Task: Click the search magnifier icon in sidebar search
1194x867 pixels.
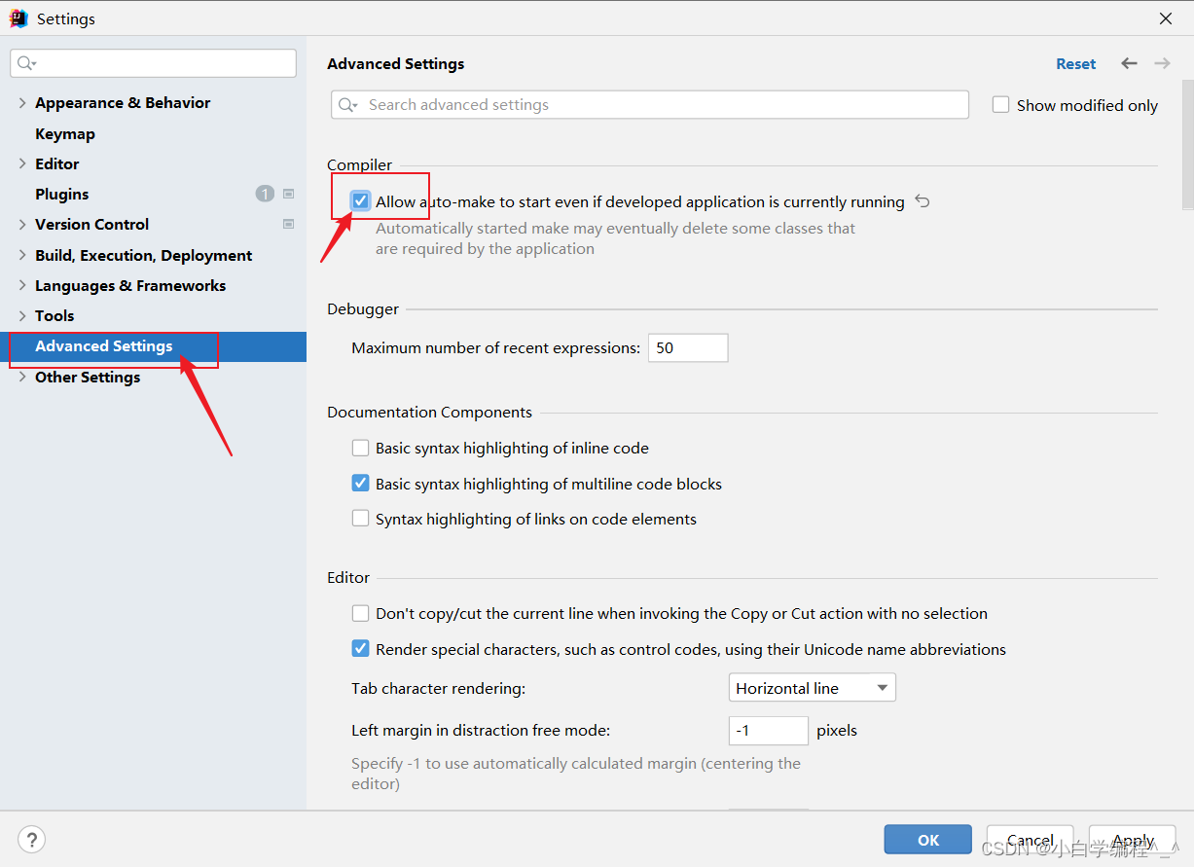Action: point(25,63)
